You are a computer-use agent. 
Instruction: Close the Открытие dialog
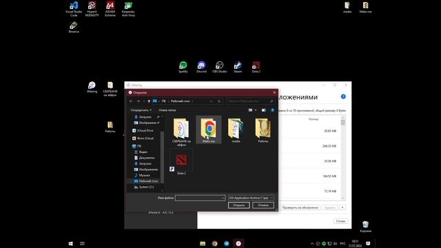(274, 92)
